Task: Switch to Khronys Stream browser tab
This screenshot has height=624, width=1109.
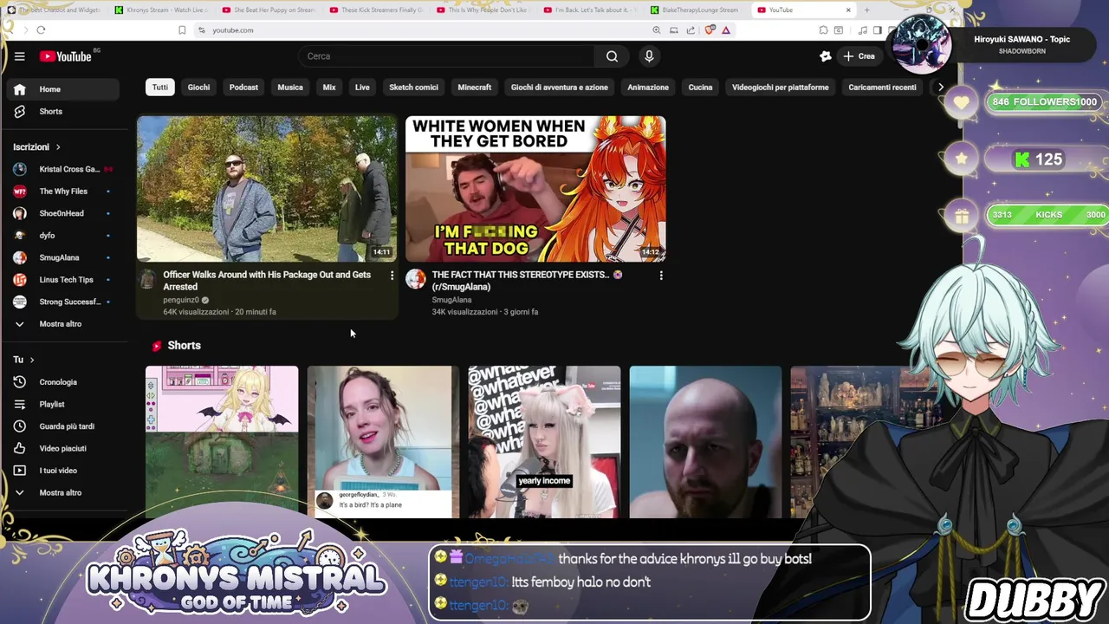Action: (x=159, y=10)
